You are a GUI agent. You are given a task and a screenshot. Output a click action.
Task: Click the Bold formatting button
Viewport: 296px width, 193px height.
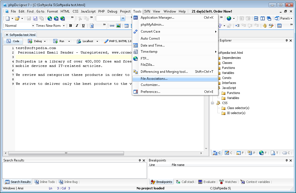(71, 26)
